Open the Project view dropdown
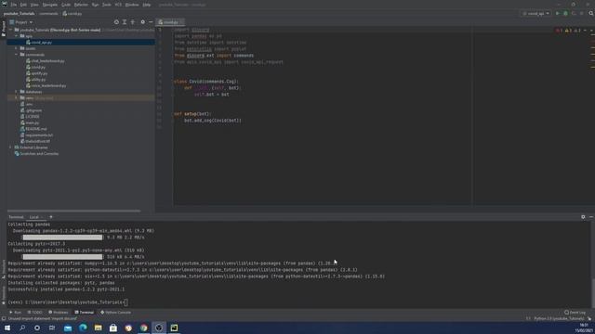This screenshot has width=595, height=334. coord(21,22)
